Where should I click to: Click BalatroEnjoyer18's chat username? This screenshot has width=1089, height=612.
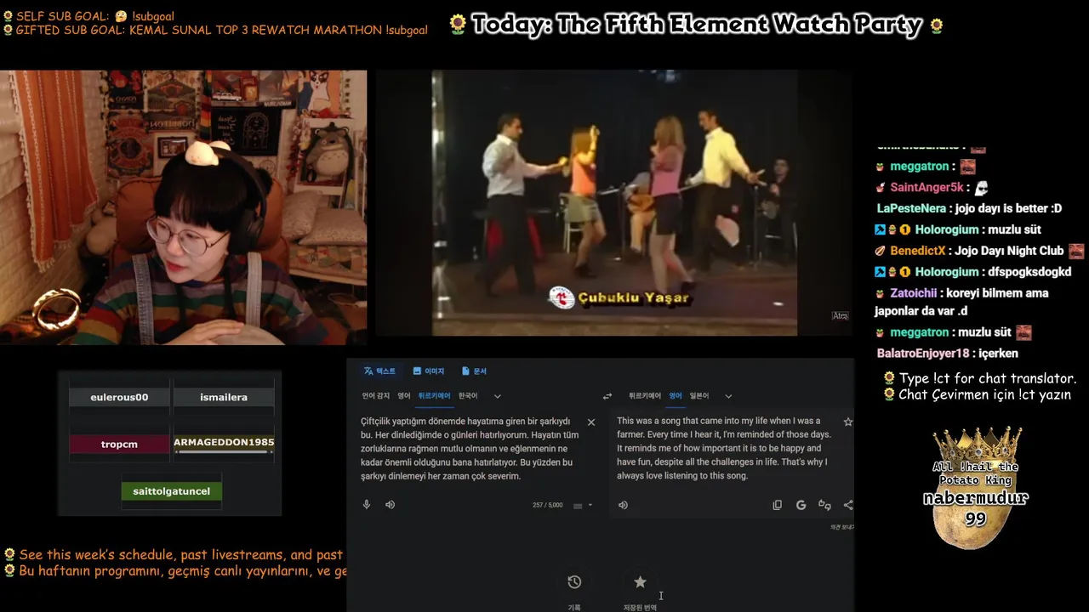[923, 354]
